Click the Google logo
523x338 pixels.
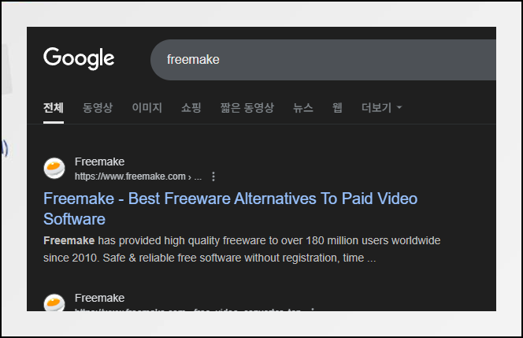pos(79,58)
